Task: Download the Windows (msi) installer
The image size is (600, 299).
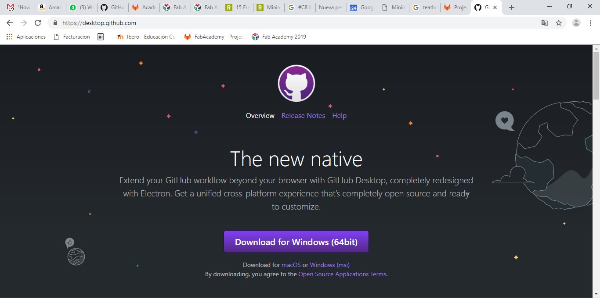Action: pos(329,265)
